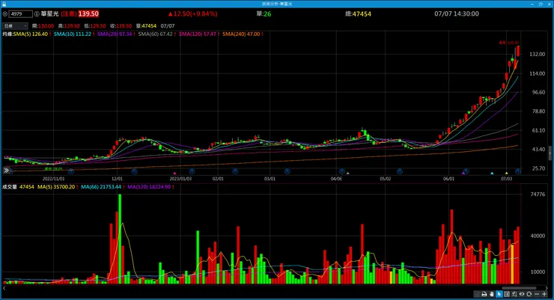Image resolution: width=554 pixels, height=300 pixels.
Task: Click the (注意) warning label
Action: tap(69, 13)
